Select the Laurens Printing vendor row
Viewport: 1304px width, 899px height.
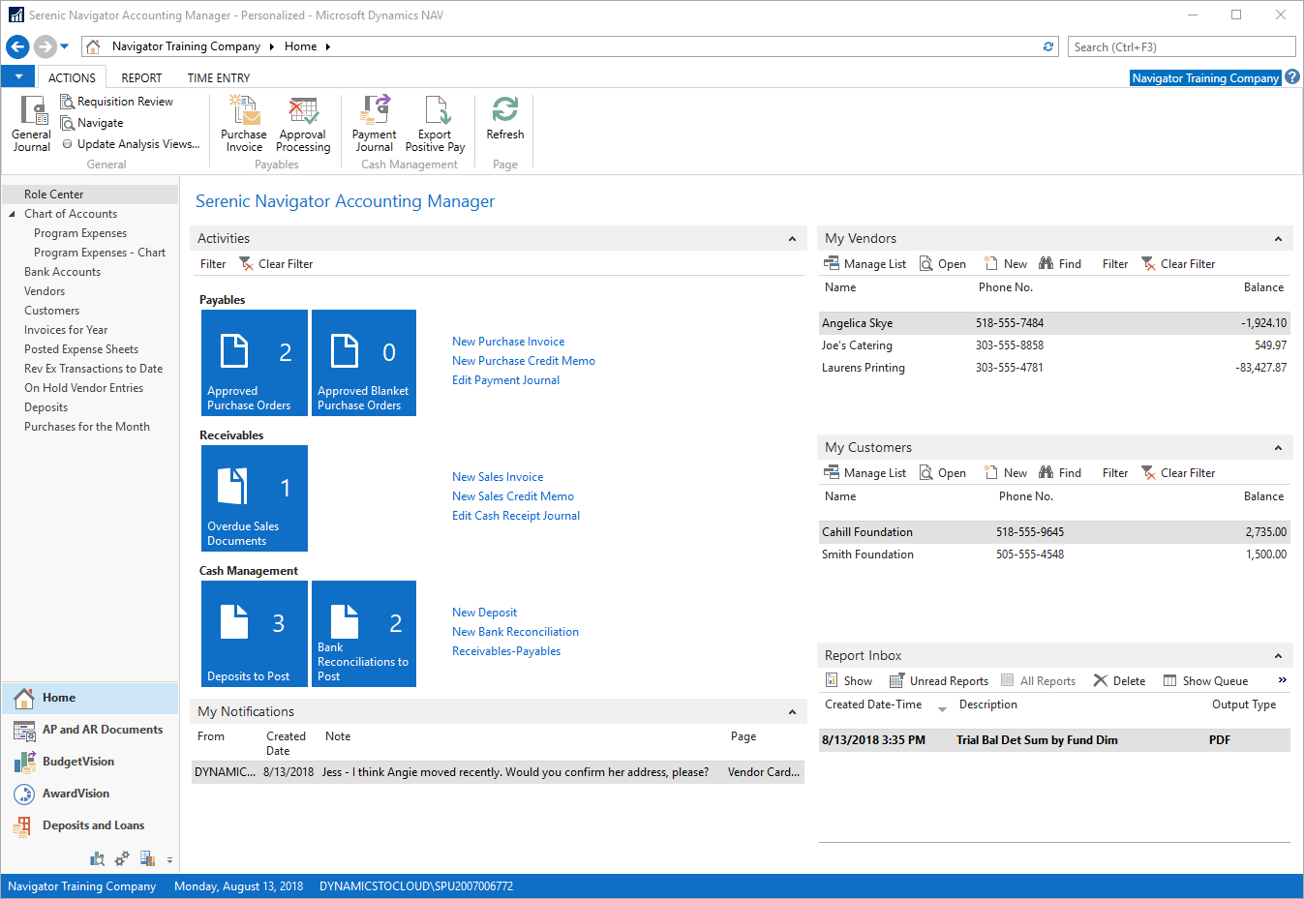coord(1054,368)
